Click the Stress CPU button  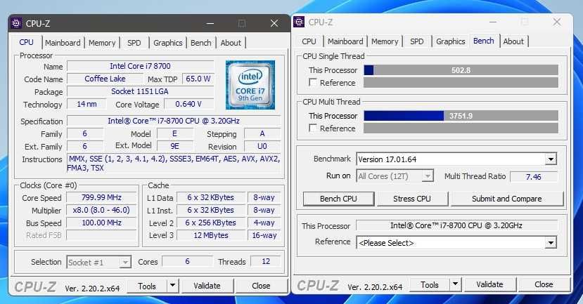412,199
